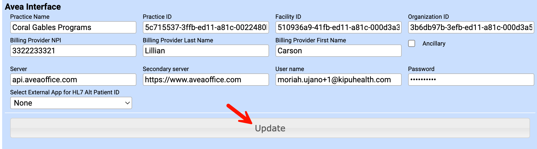Focus the Secondary server URL field

206,80
